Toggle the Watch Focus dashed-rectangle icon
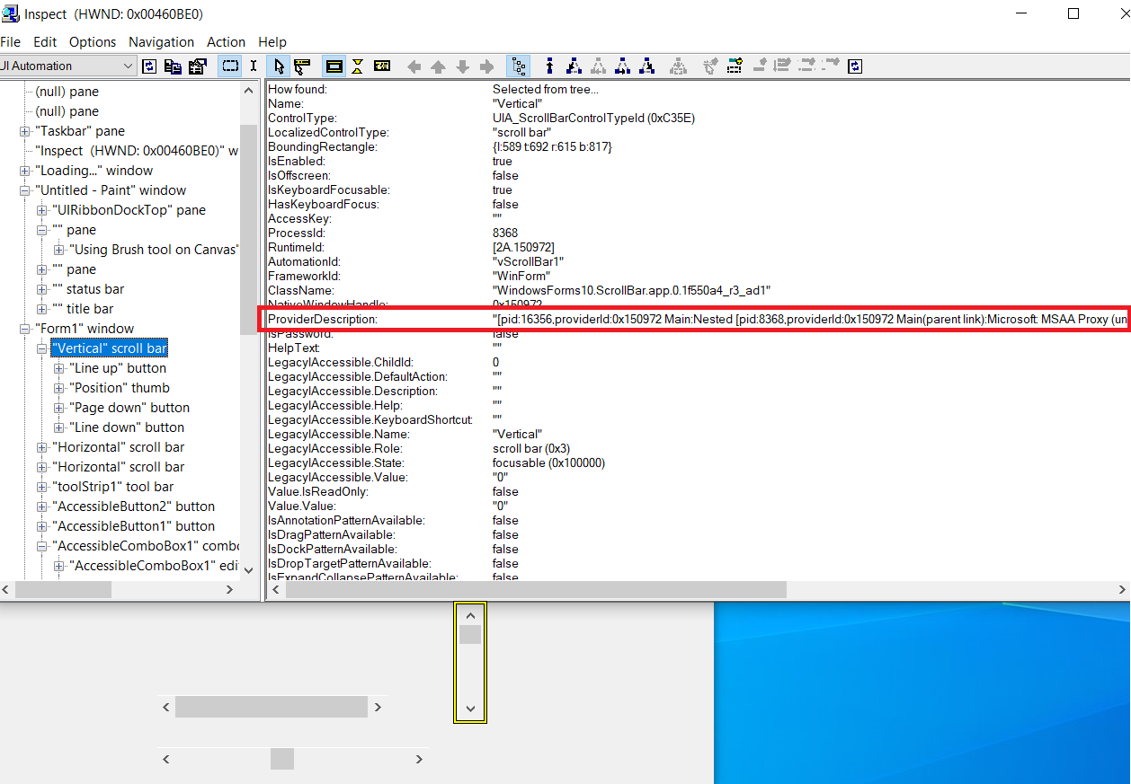This screenshot has height=784, width=1131. pyautogui.click(x=230, y=66)
